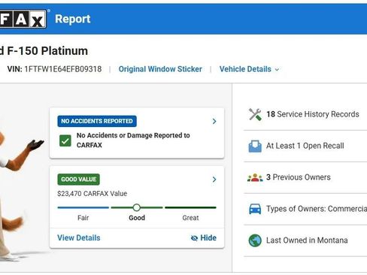Click the wrench service history icon
Screen dimensions: 367x275
coord(255,114)
